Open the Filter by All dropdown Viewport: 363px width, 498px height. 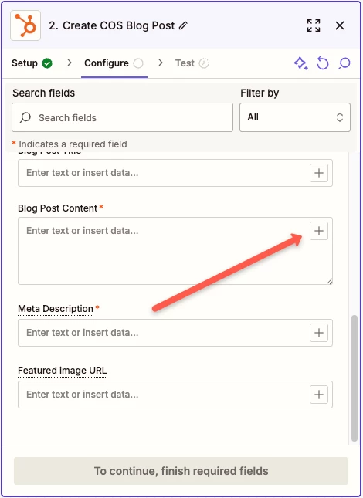[295, 117]
